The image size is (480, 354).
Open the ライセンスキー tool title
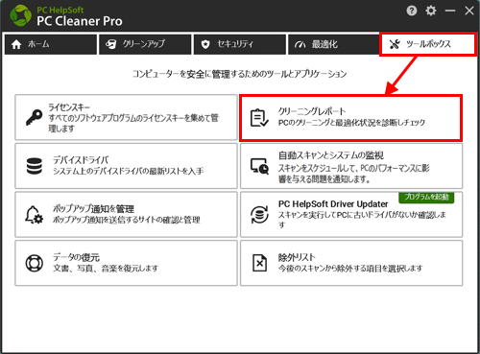coord(69,107)
